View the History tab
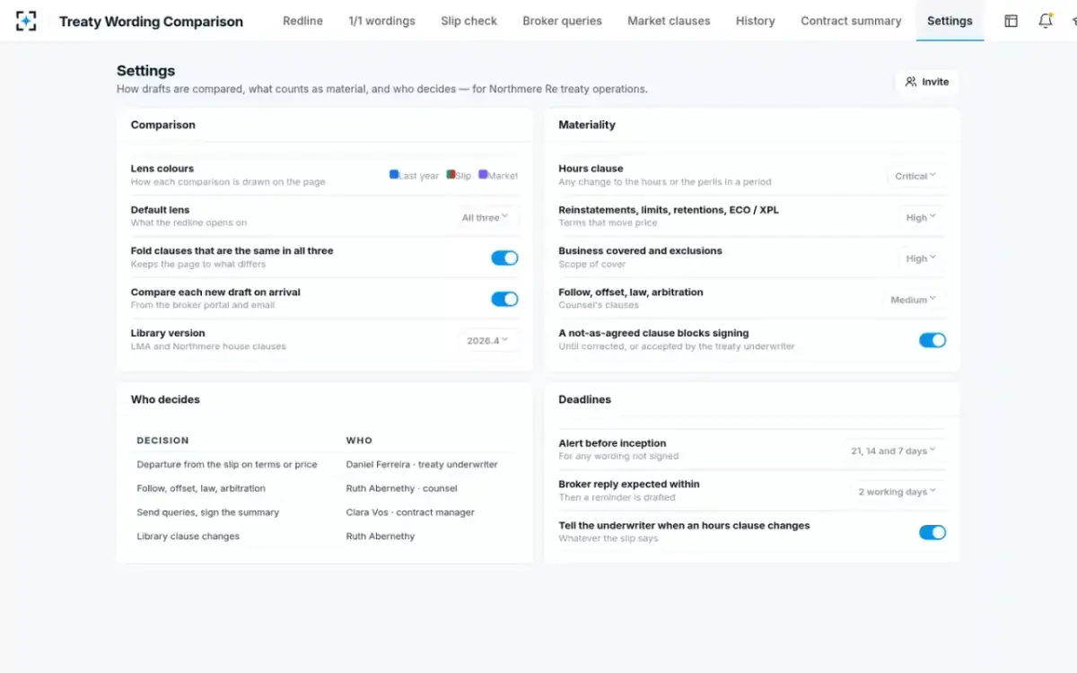 coord(755,21)
